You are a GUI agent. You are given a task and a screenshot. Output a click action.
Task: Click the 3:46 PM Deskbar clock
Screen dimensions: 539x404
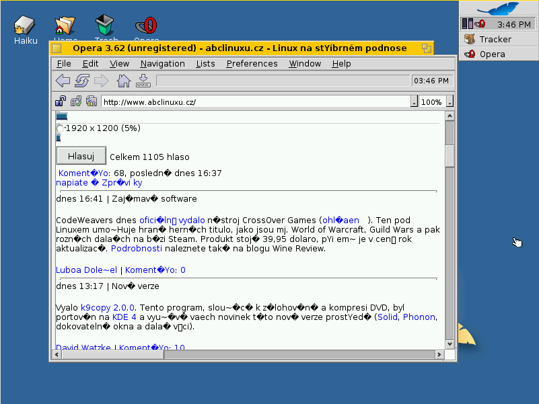514,24
